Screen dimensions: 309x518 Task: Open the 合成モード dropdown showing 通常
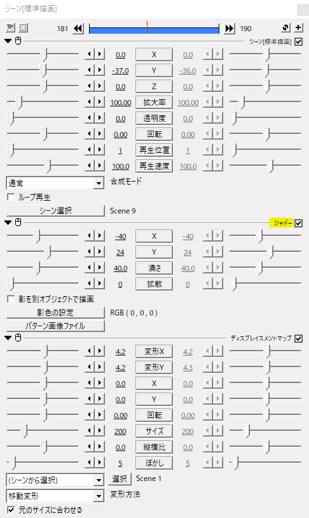55,183
